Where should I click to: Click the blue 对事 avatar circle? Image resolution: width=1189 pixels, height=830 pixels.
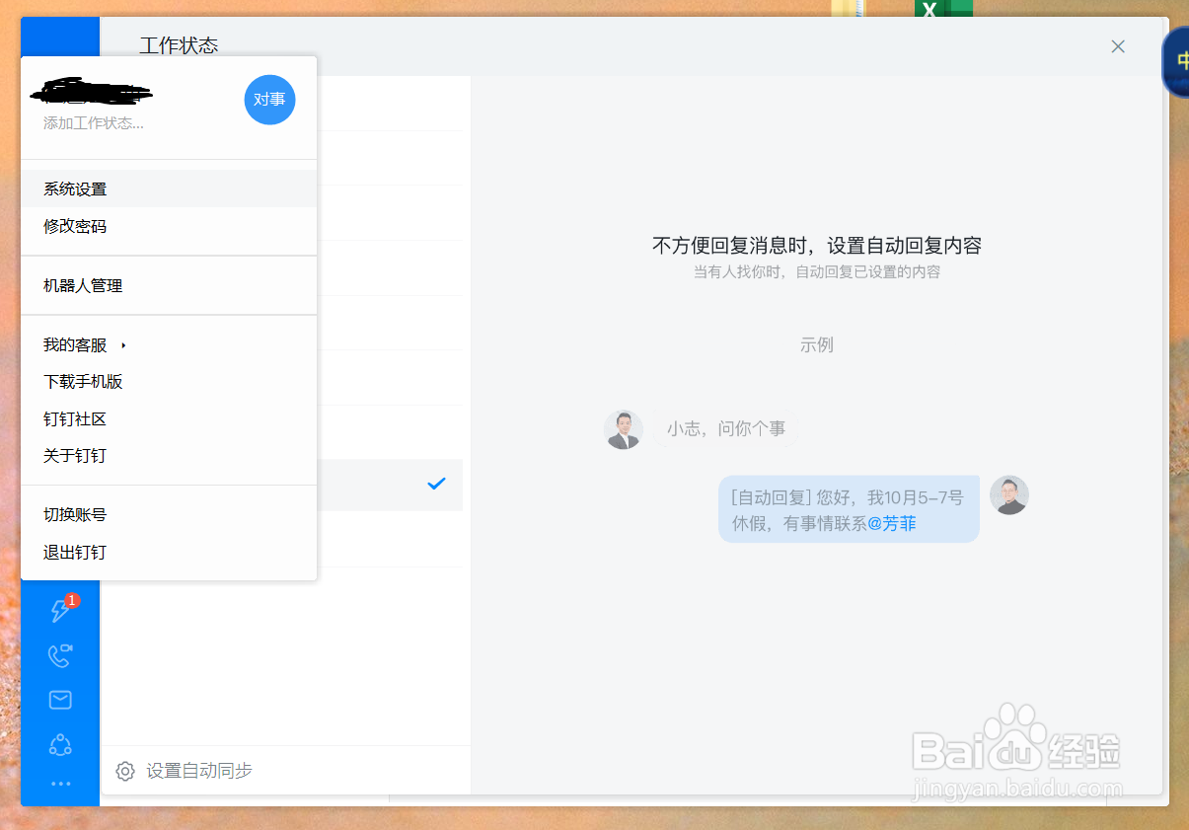point(269,100)
